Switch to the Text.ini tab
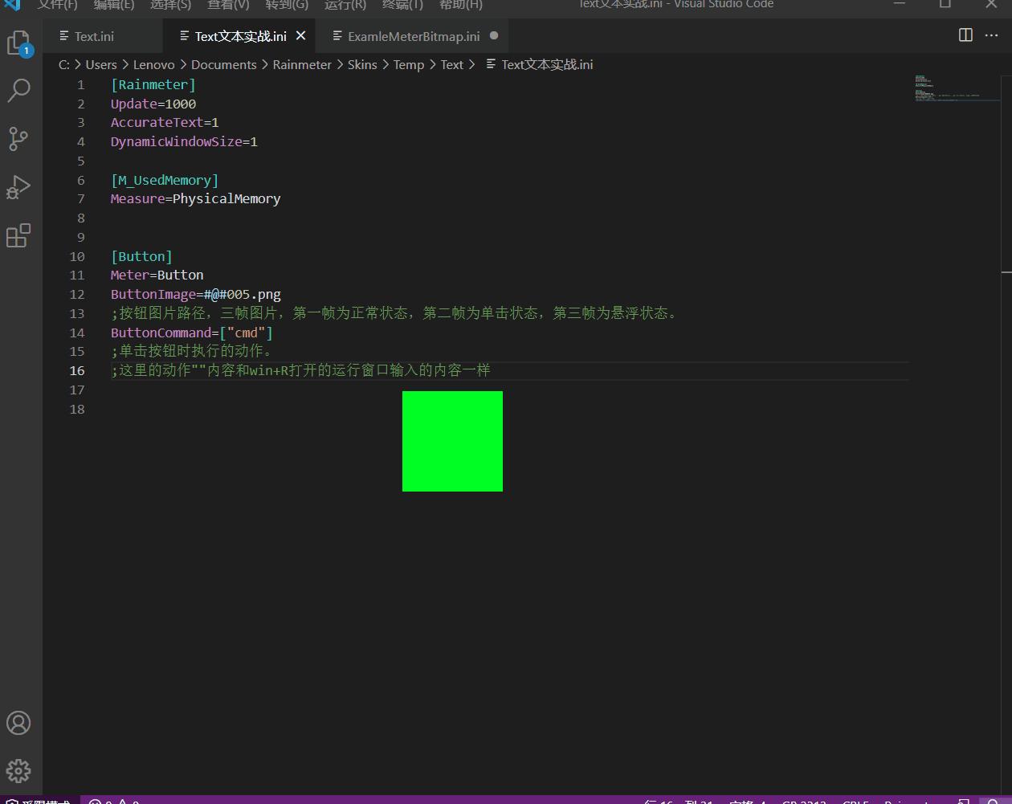The height and width of the screenshot is (804, 1012). 94,36
